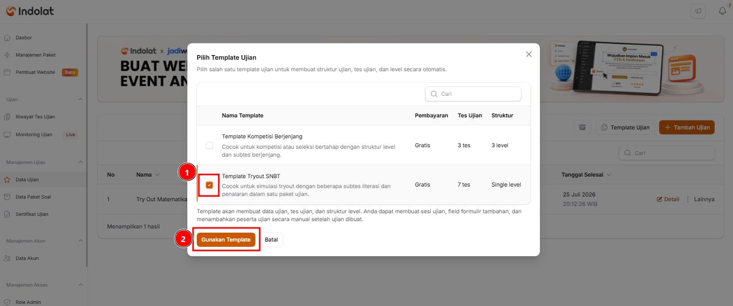Collapse the Manajemen Akun sidebar section
The image size is (733, 306).
80,241
